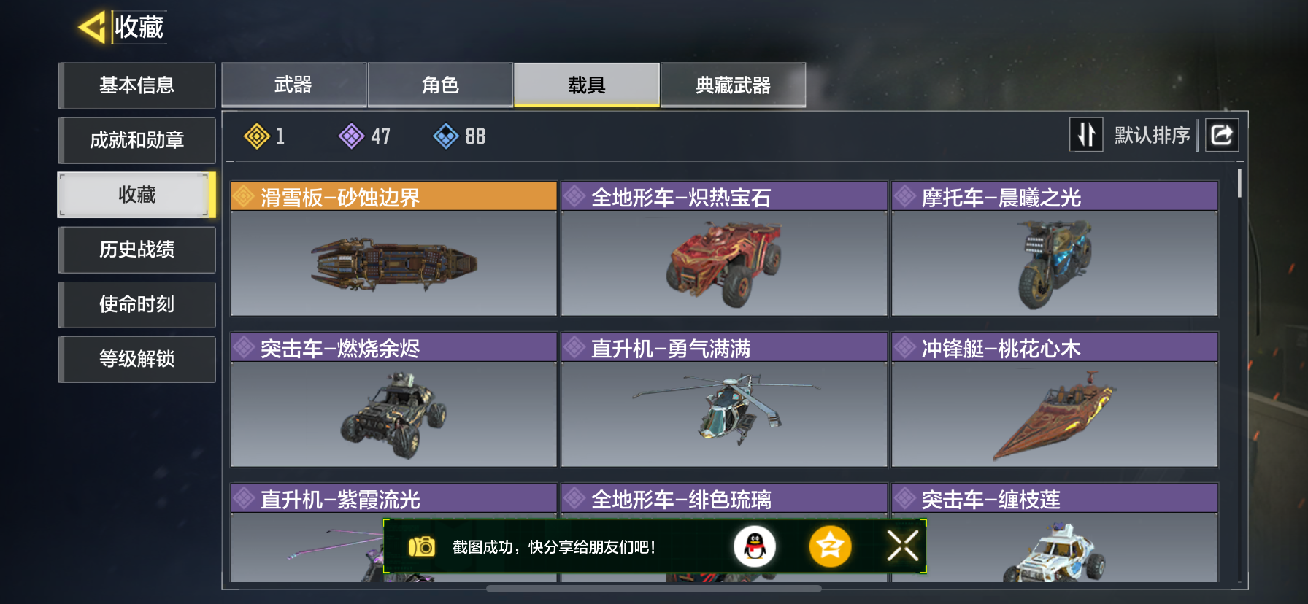The width and height of the screenshot is (1308, 604).
Task: Click the epic purple diamond count icon
Action: (352, 136)
